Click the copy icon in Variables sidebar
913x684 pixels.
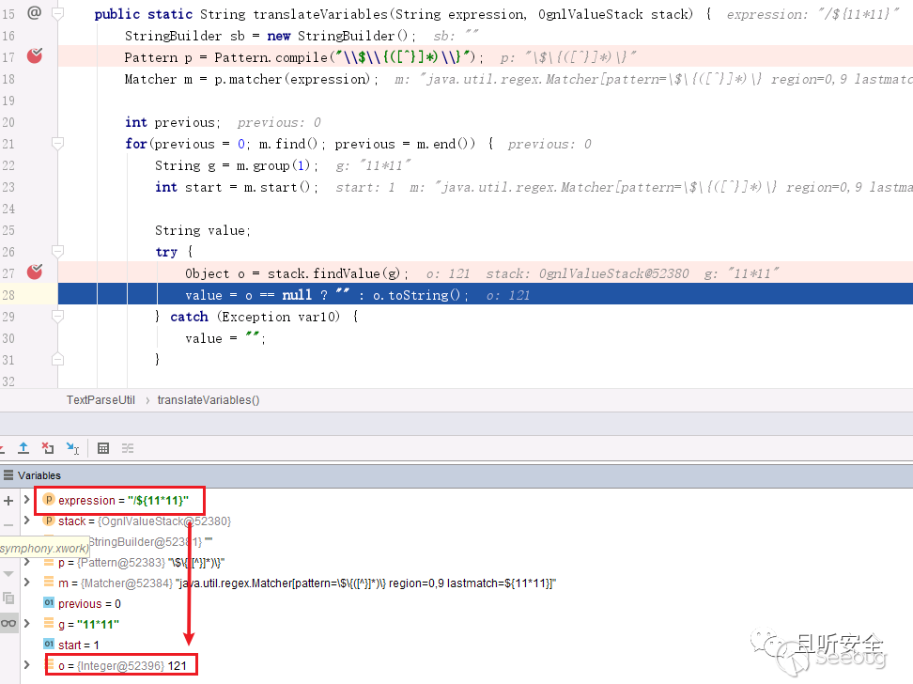tap(8, 598)
